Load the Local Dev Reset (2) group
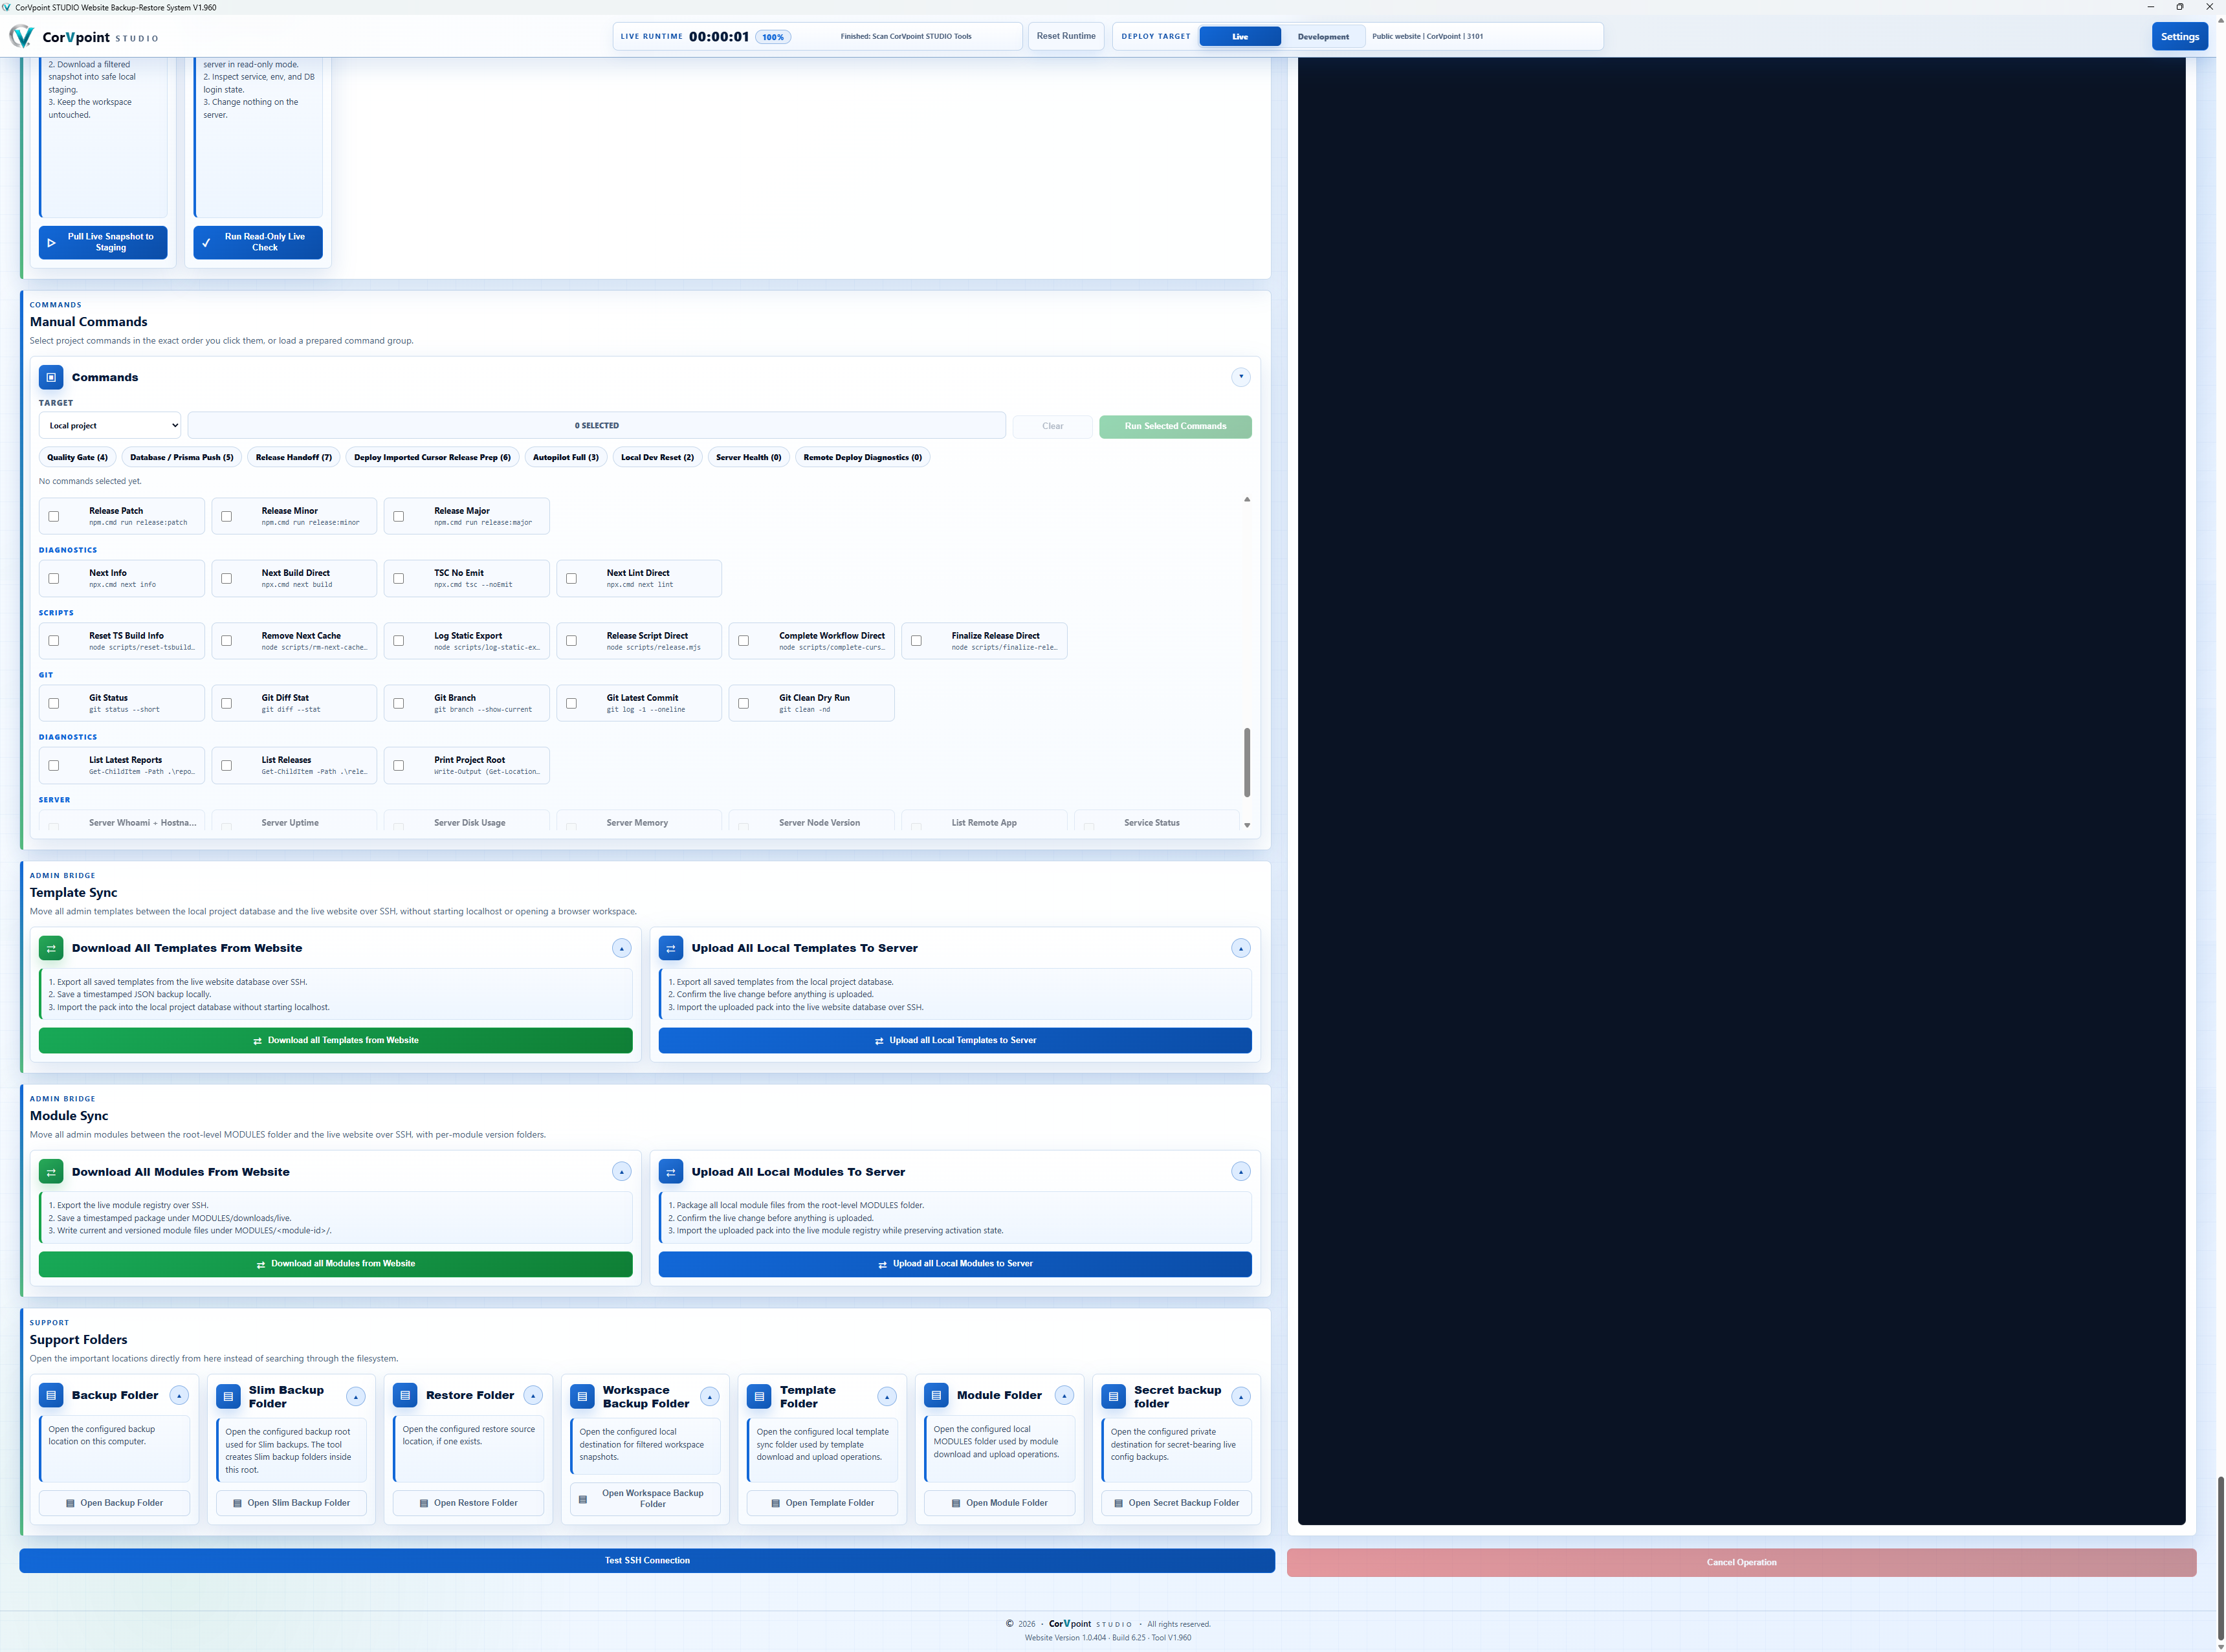This screenshot has height=1652, width=2226. coord(657,457)
